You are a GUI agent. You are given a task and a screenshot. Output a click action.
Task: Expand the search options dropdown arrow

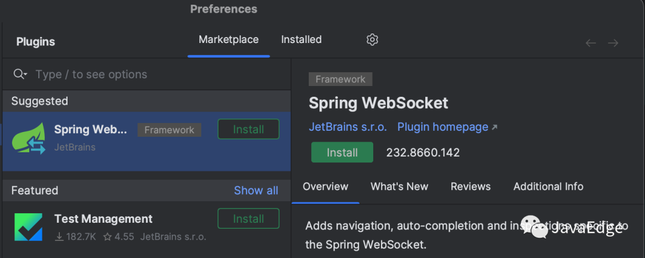26,75
